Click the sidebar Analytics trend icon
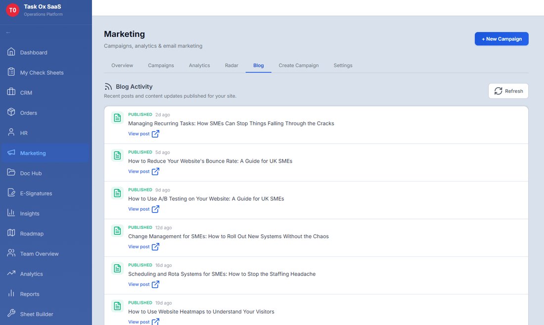This screenshot has width=544, height=325. coord(11,273)
